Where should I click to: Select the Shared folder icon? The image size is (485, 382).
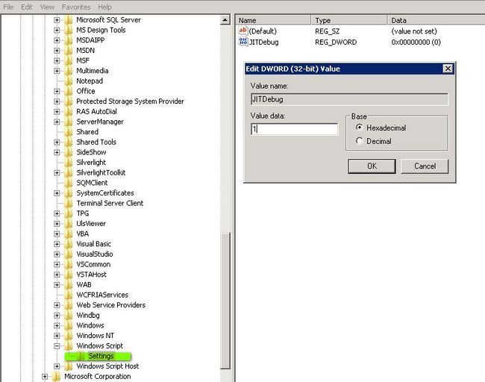pos(69,132)
